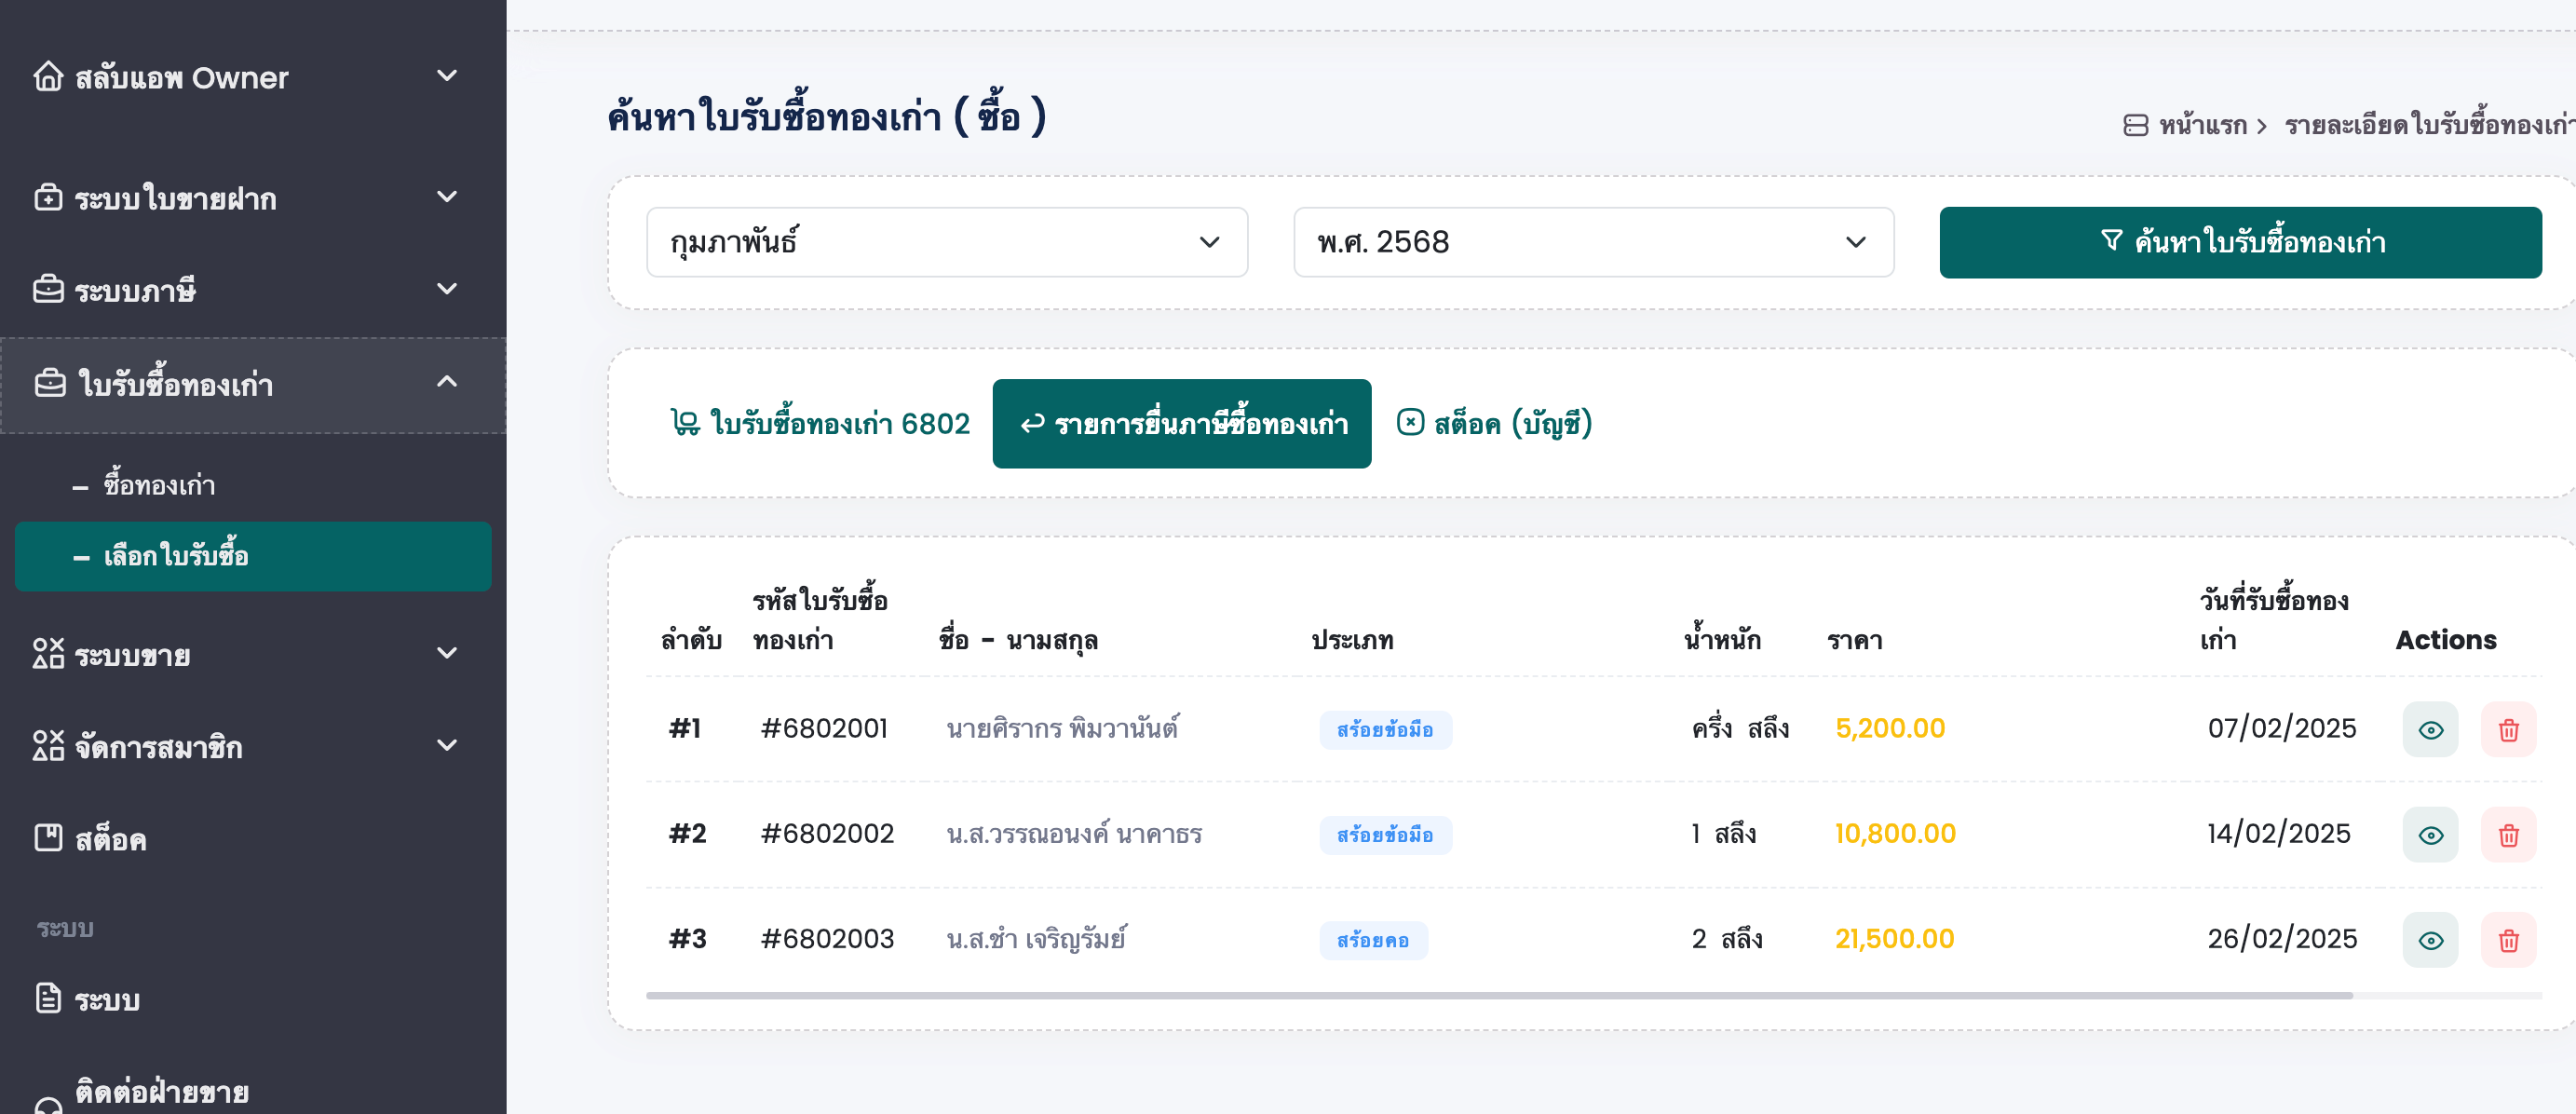
Task: Select the สต็อค (บัญชี) tab
Action: [x=1494, y=423]
